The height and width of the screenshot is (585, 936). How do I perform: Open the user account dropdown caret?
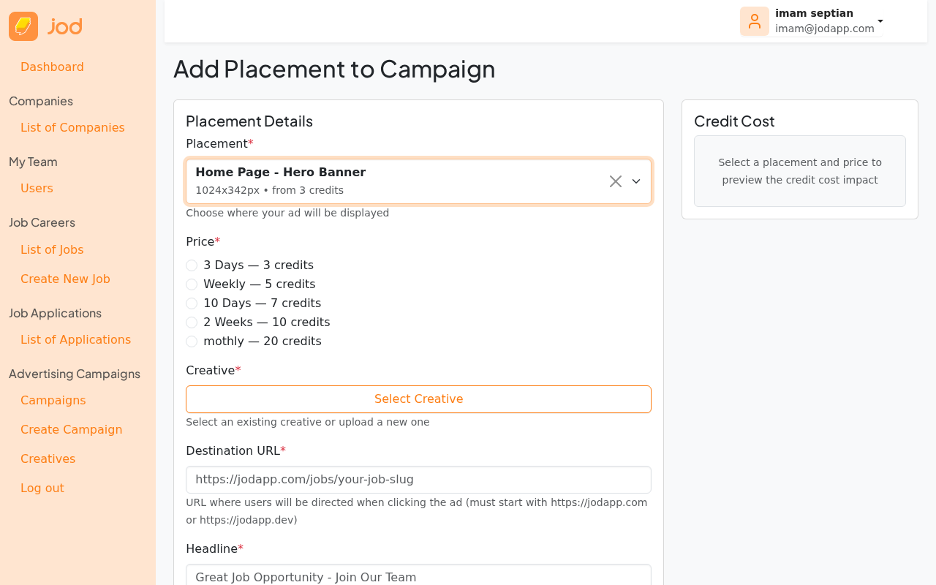tap(880, 21)
